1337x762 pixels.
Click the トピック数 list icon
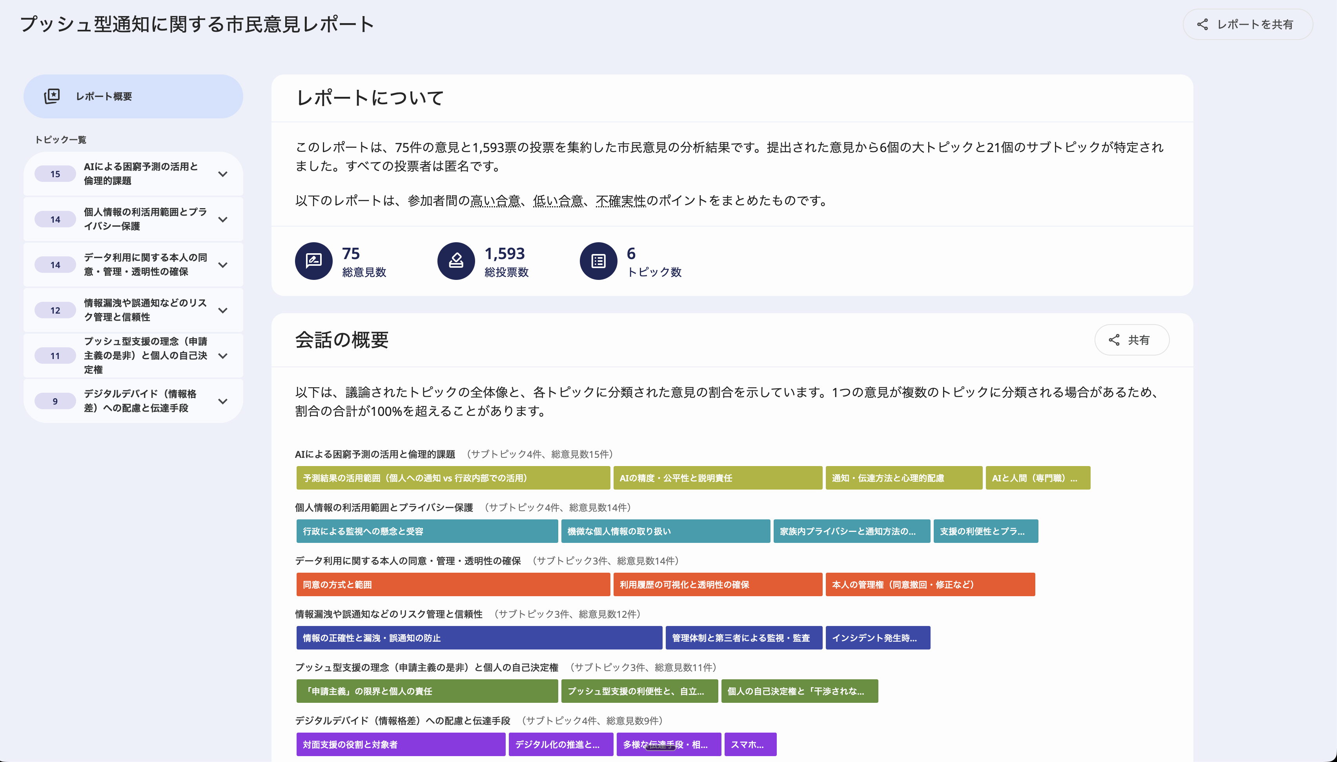pos(599,261)
